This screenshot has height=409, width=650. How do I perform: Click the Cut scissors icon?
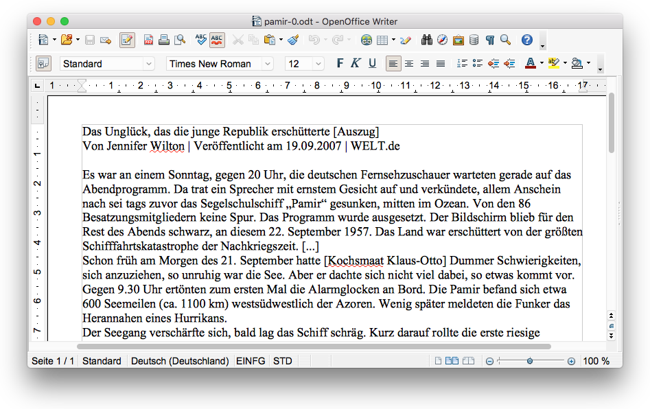point(238,40)
